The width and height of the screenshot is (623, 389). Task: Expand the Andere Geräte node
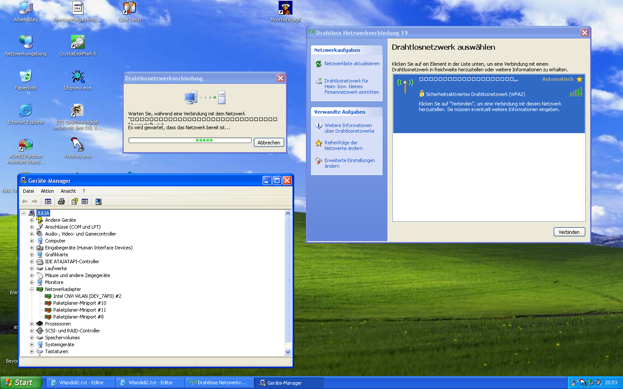click(32, 220)
